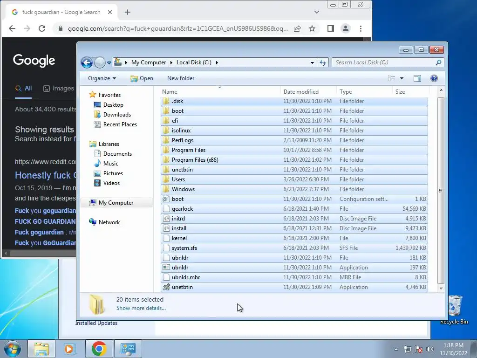Select My Computer in navigation pane
The height and width of the screenshot is (358, 477).
tap(116, 203)
